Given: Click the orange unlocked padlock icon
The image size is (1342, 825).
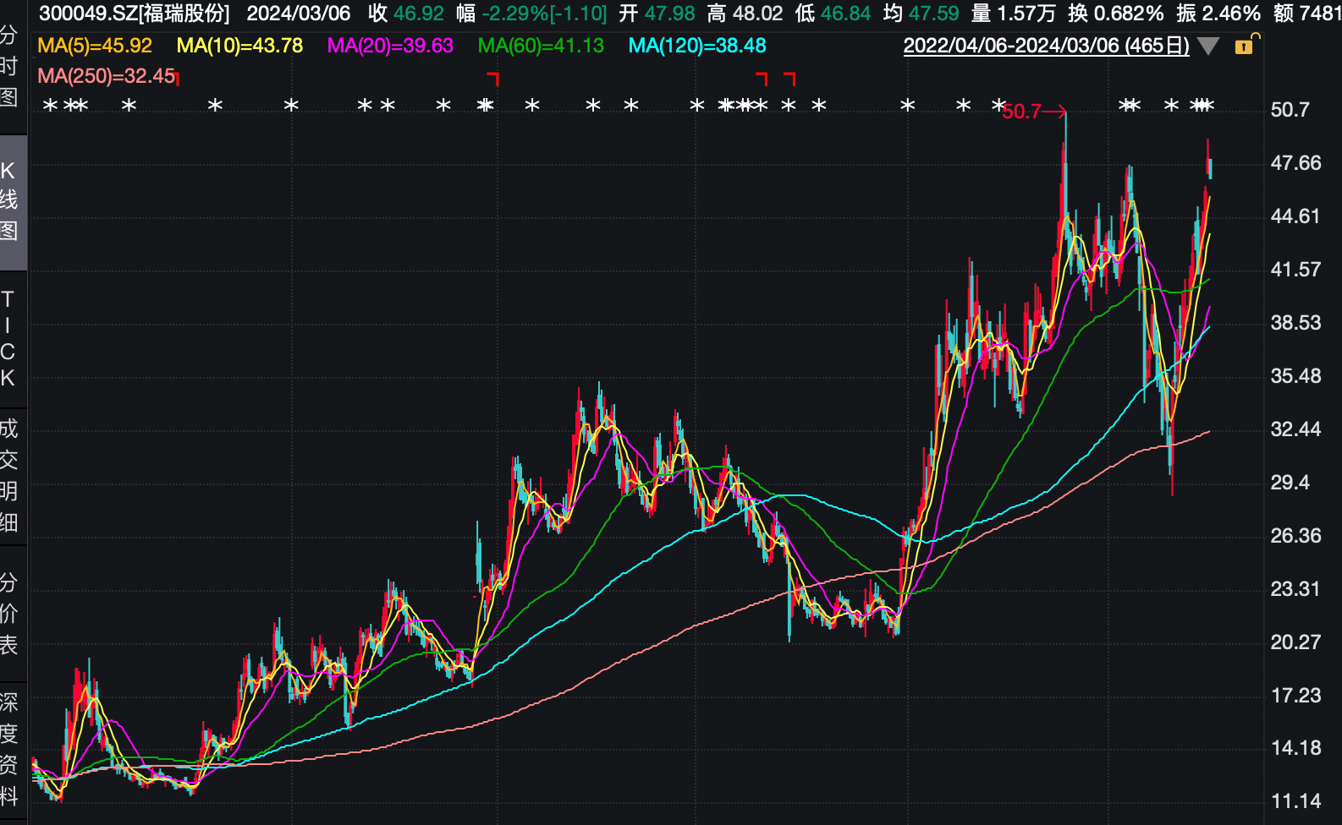Looking at the screenshot, I should pos(1246,45).
